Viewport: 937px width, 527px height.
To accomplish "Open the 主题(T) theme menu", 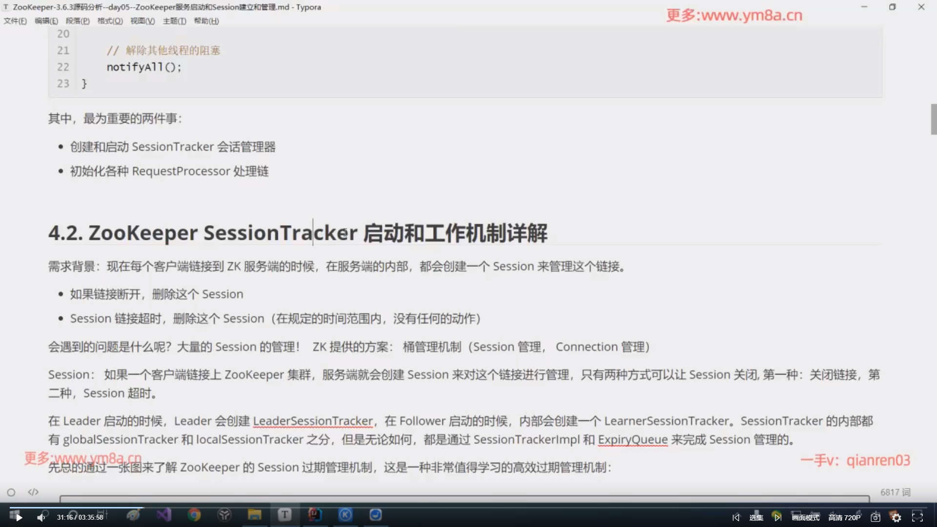I will [x=174, y=21].
